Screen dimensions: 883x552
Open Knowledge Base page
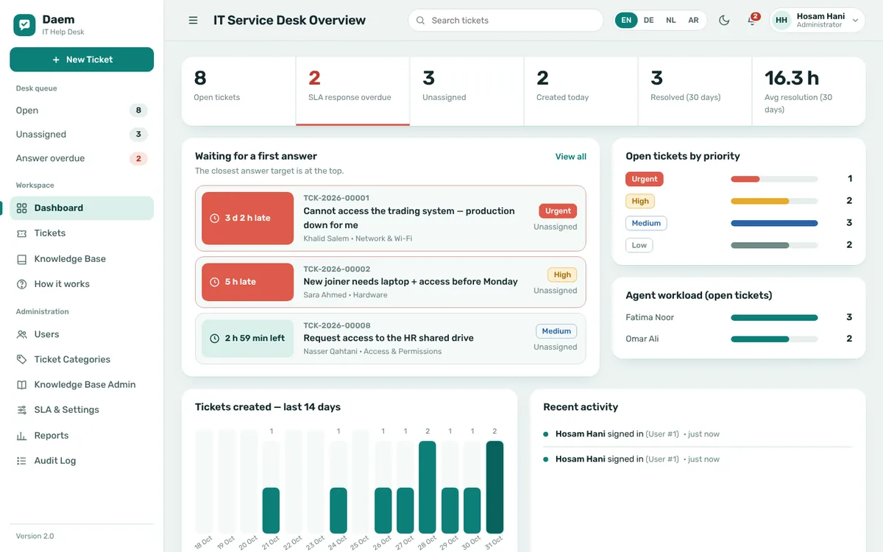point(82,259)
